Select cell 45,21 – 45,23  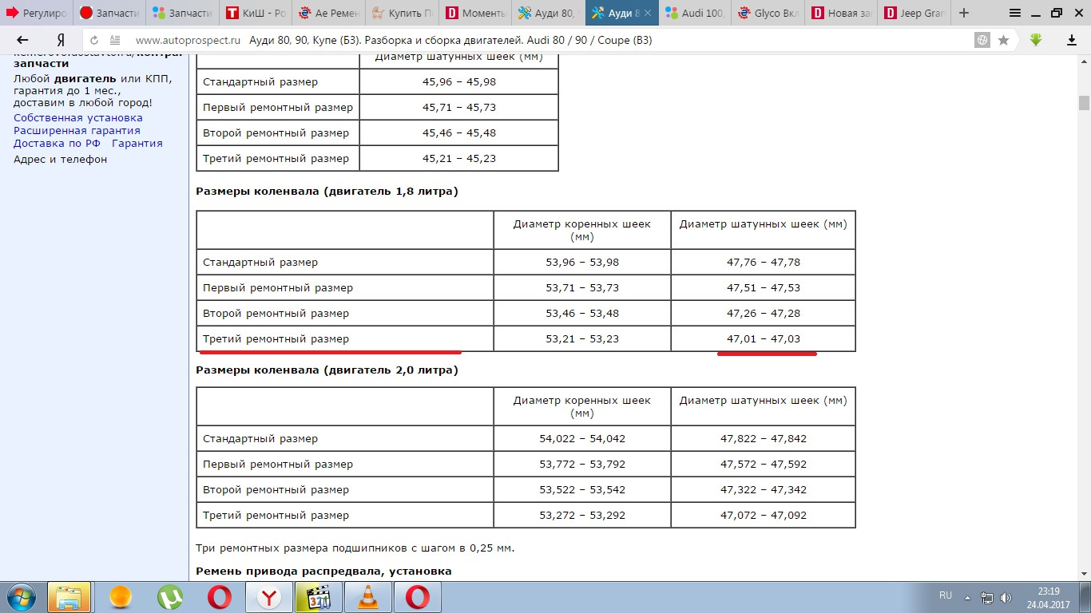(458, 158)
